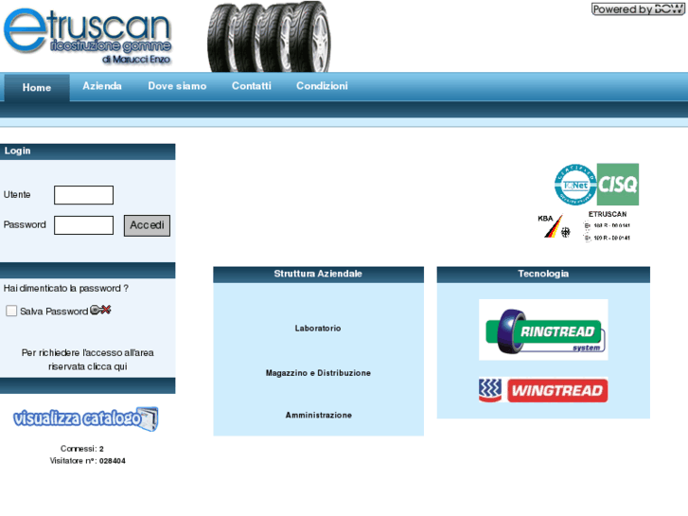The width and height of the screenshot is (688, 516).
Task: Click the Wingtread logo
Action: (543, 390)
